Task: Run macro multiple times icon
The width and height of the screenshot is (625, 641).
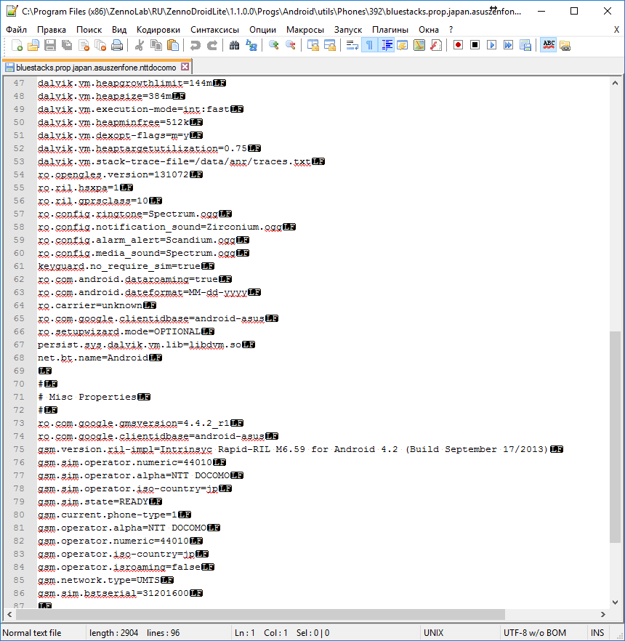Action: [509, 45]
